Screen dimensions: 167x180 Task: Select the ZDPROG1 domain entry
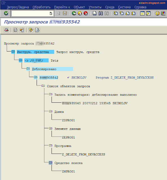coord(68,120)
